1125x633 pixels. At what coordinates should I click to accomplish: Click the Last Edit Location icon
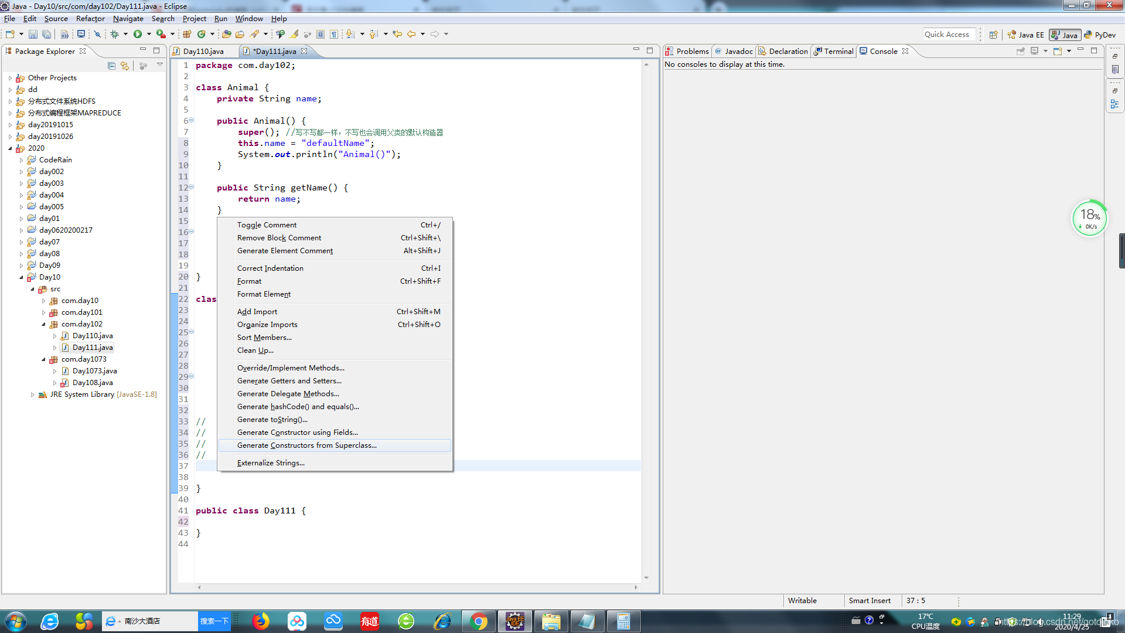397,34
